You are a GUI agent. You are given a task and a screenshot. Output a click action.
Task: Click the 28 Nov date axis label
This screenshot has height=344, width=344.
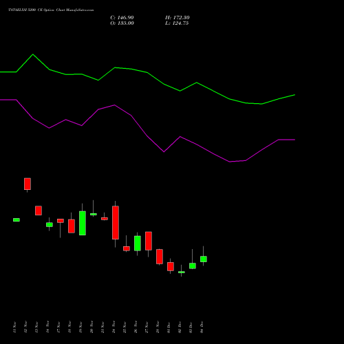tap(158, 327)
